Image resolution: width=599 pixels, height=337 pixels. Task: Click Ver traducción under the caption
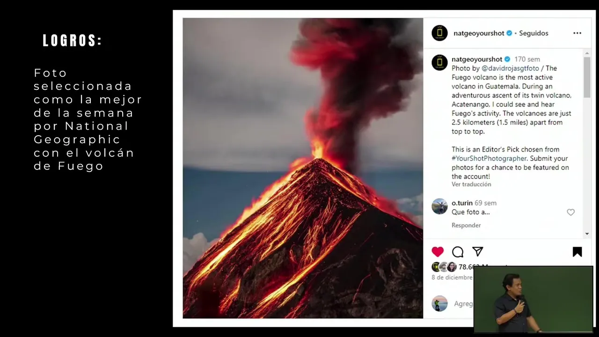pos(471,184)
